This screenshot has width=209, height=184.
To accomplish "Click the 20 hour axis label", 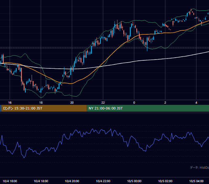I will [72, 103].
